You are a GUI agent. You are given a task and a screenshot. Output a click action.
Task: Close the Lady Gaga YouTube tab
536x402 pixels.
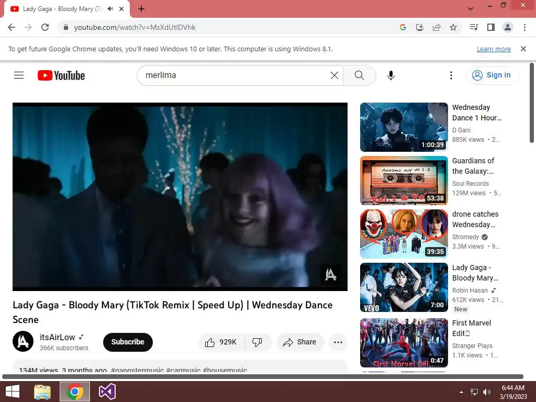click(x=121, y=9)
